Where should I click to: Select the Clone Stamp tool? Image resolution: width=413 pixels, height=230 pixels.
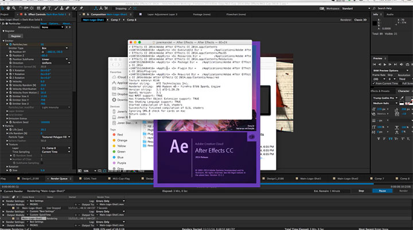[x=62, y=9]
